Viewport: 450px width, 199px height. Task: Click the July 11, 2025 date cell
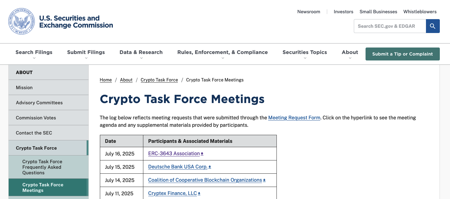(x=121, y=193)
